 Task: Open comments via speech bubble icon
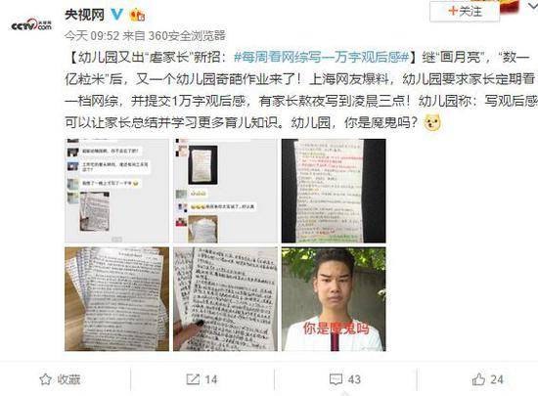[x=336, y=379]
